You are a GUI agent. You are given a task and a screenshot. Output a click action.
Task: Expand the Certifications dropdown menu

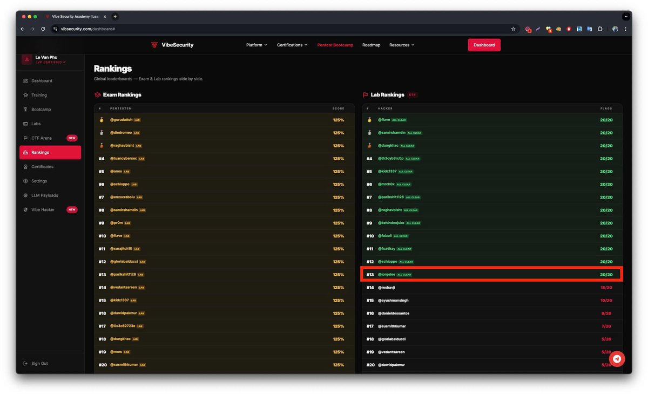[292, 45]
